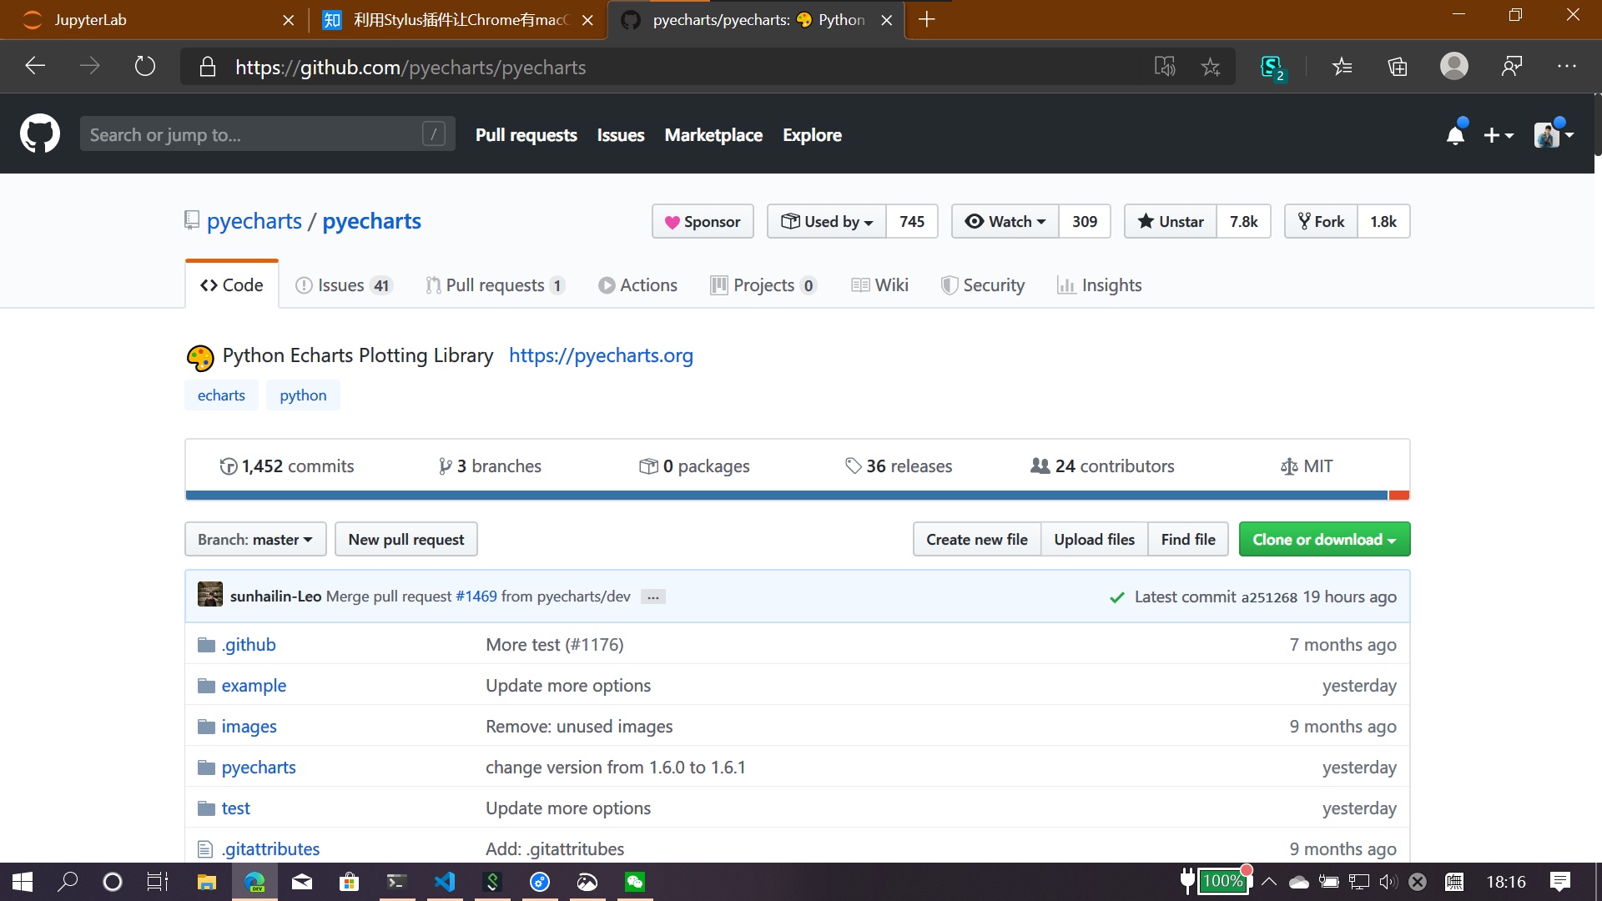Open the sunhailin-Leo committer avatar
The width and height of the screenshot is (1602, 901).
(210, 594)
